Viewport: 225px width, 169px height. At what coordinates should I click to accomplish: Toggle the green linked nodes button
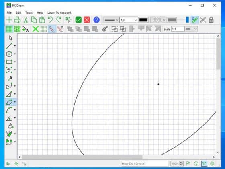point(195,20)
